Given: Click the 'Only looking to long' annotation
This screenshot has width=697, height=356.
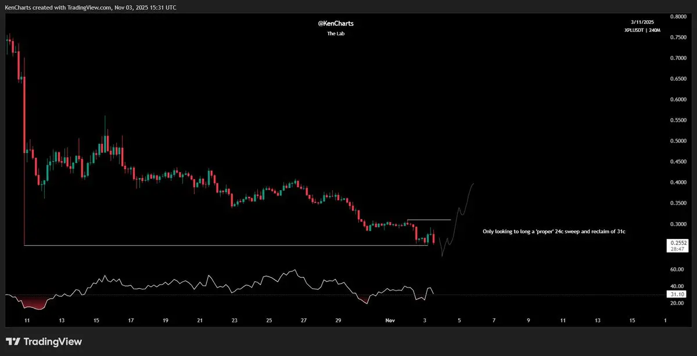Looking at the screenshot, I should [554, 231].
